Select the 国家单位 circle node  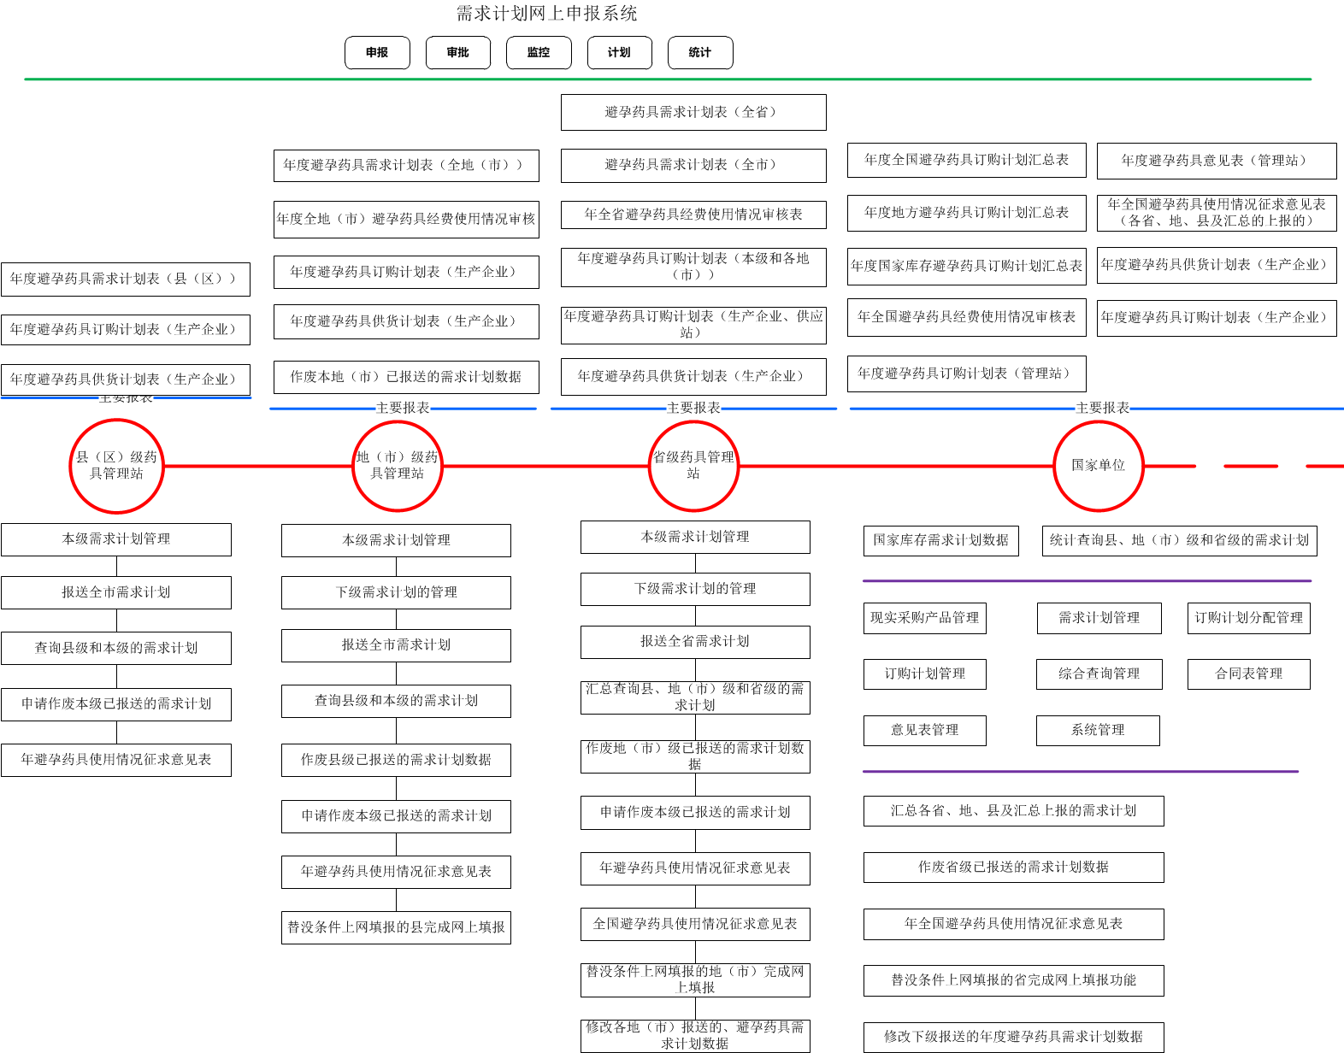click(x=1098, y=466)
